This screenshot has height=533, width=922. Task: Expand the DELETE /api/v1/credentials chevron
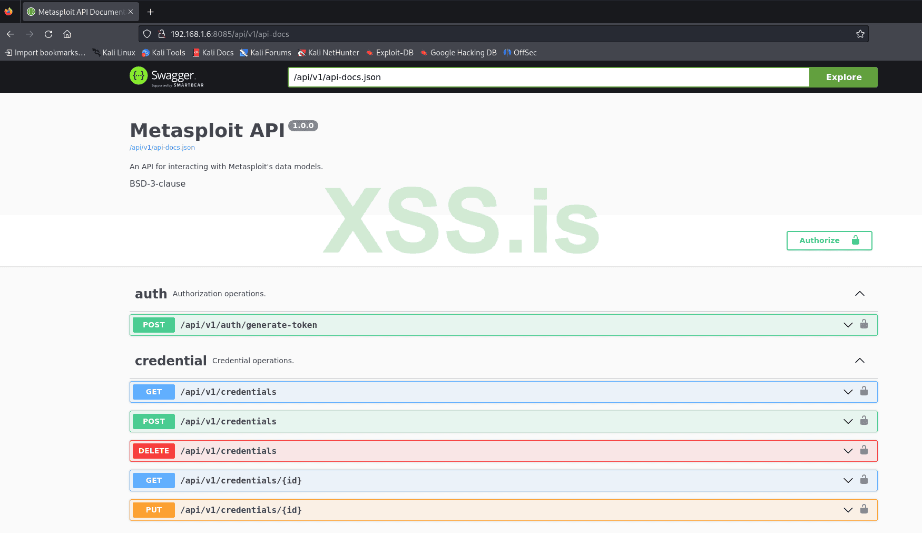(x=848, y=451)
